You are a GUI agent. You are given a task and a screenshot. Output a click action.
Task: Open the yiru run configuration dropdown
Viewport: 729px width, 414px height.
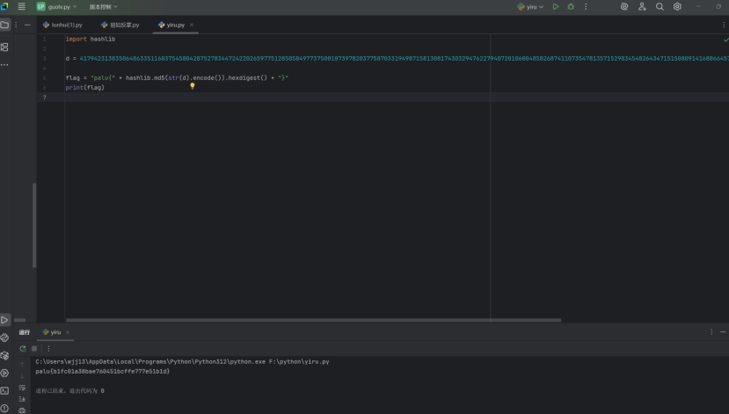pyautogui.click(x=530, y=6)
